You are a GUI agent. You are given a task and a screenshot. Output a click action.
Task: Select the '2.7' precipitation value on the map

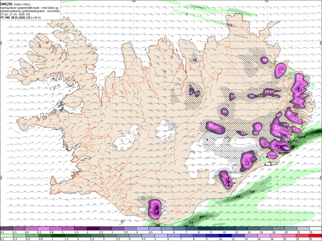(x=278, y=147)
